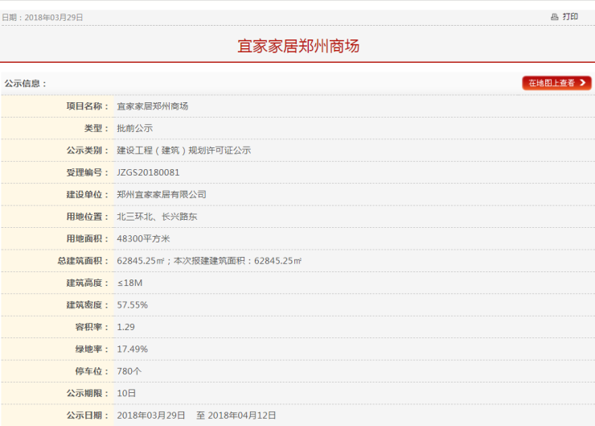This screenshot has width=595, height=426.
Task: Click the 公示类别 permit category value
Action: click(183, 151)
